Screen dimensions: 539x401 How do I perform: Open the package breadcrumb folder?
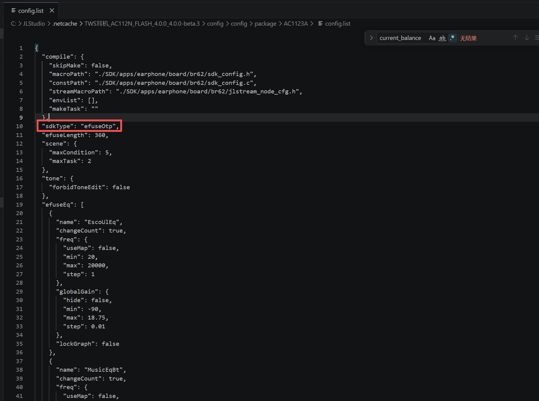point(265,23)
